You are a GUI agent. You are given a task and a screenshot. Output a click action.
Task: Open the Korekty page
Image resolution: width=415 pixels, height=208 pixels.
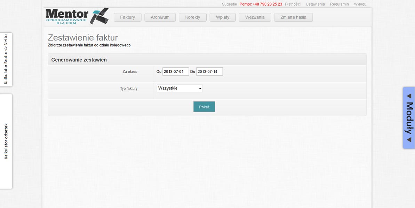click(192, 17)
